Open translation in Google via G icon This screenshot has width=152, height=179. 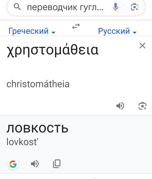(13, 164)
